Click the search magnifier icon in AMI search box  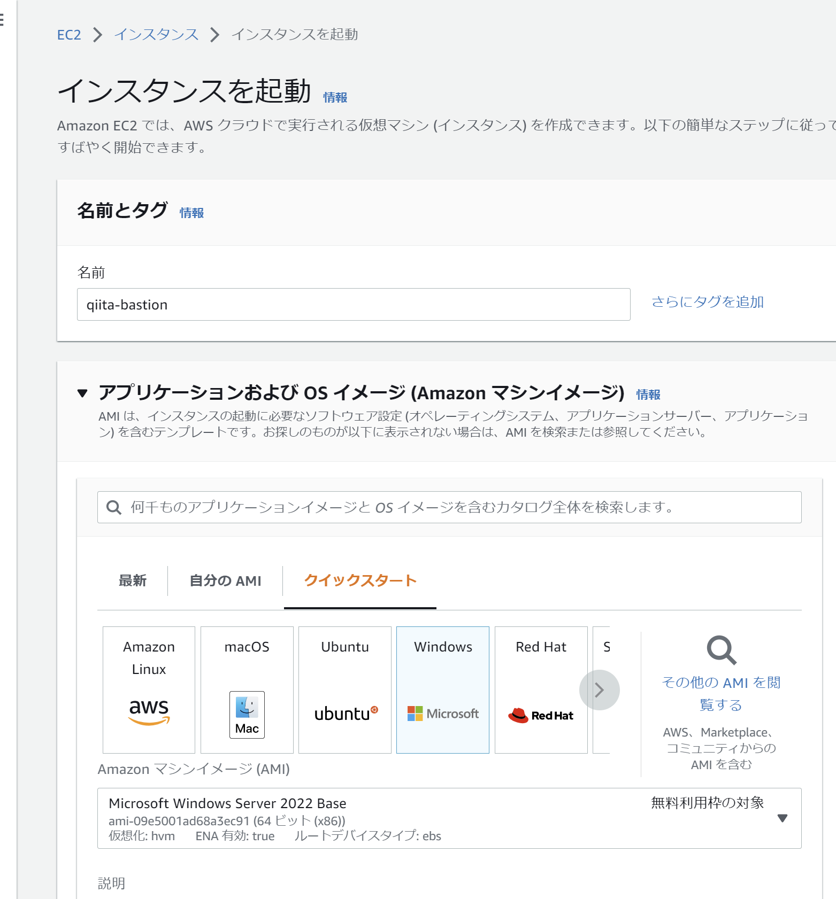pyautogui.click(x=113, y=507)
